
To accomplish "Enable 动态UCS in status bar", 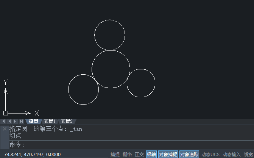I will coord(210,155).
